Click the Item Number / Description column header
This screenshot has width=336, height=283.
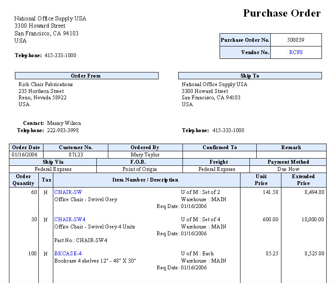click(145, 180)
